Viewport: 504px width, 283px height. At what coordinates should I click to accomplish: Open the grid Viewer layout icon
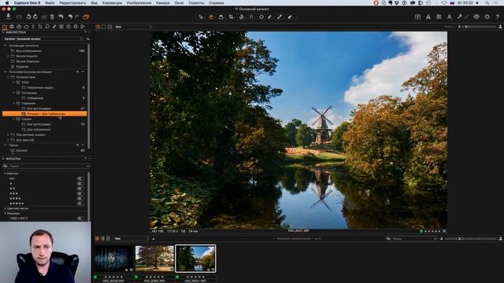coord(417,17)
